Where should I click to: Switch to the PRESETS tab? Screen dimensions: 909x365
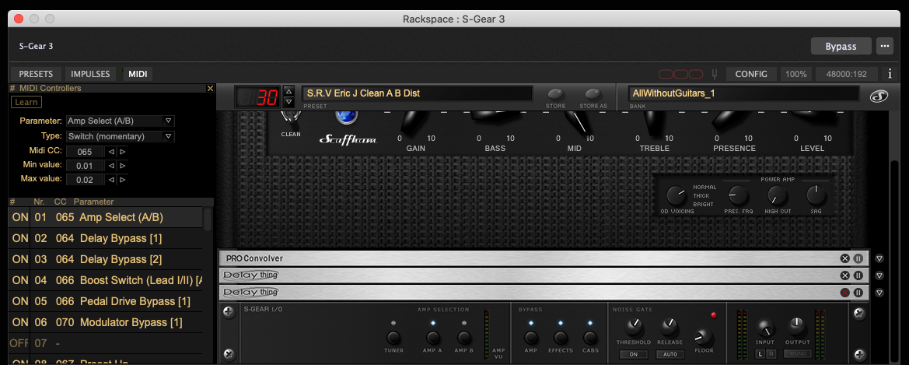[36, 74]
